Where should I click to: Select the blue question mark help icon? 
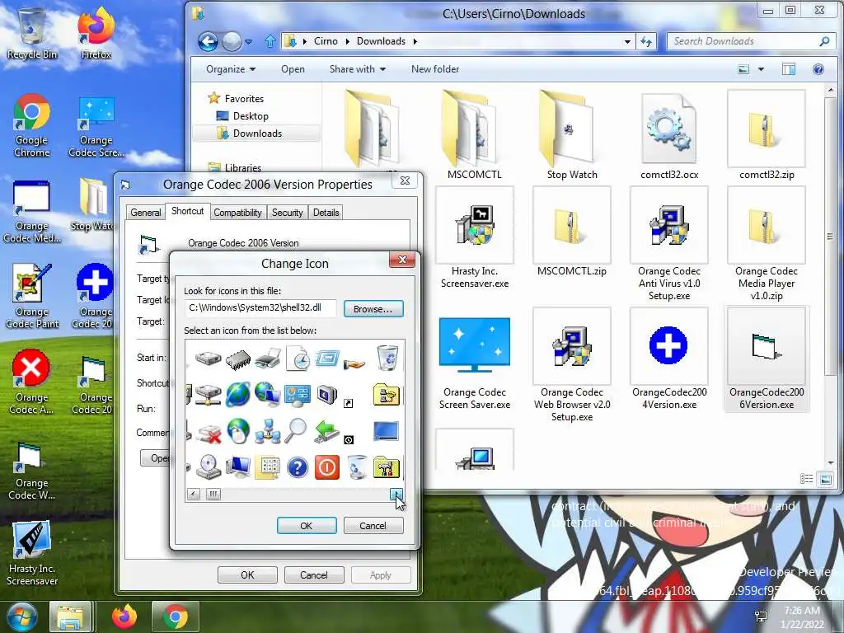(x=297, y=467)
